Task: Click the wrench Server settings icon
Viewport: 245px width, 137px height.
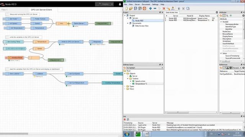Action: click(168, 8)
